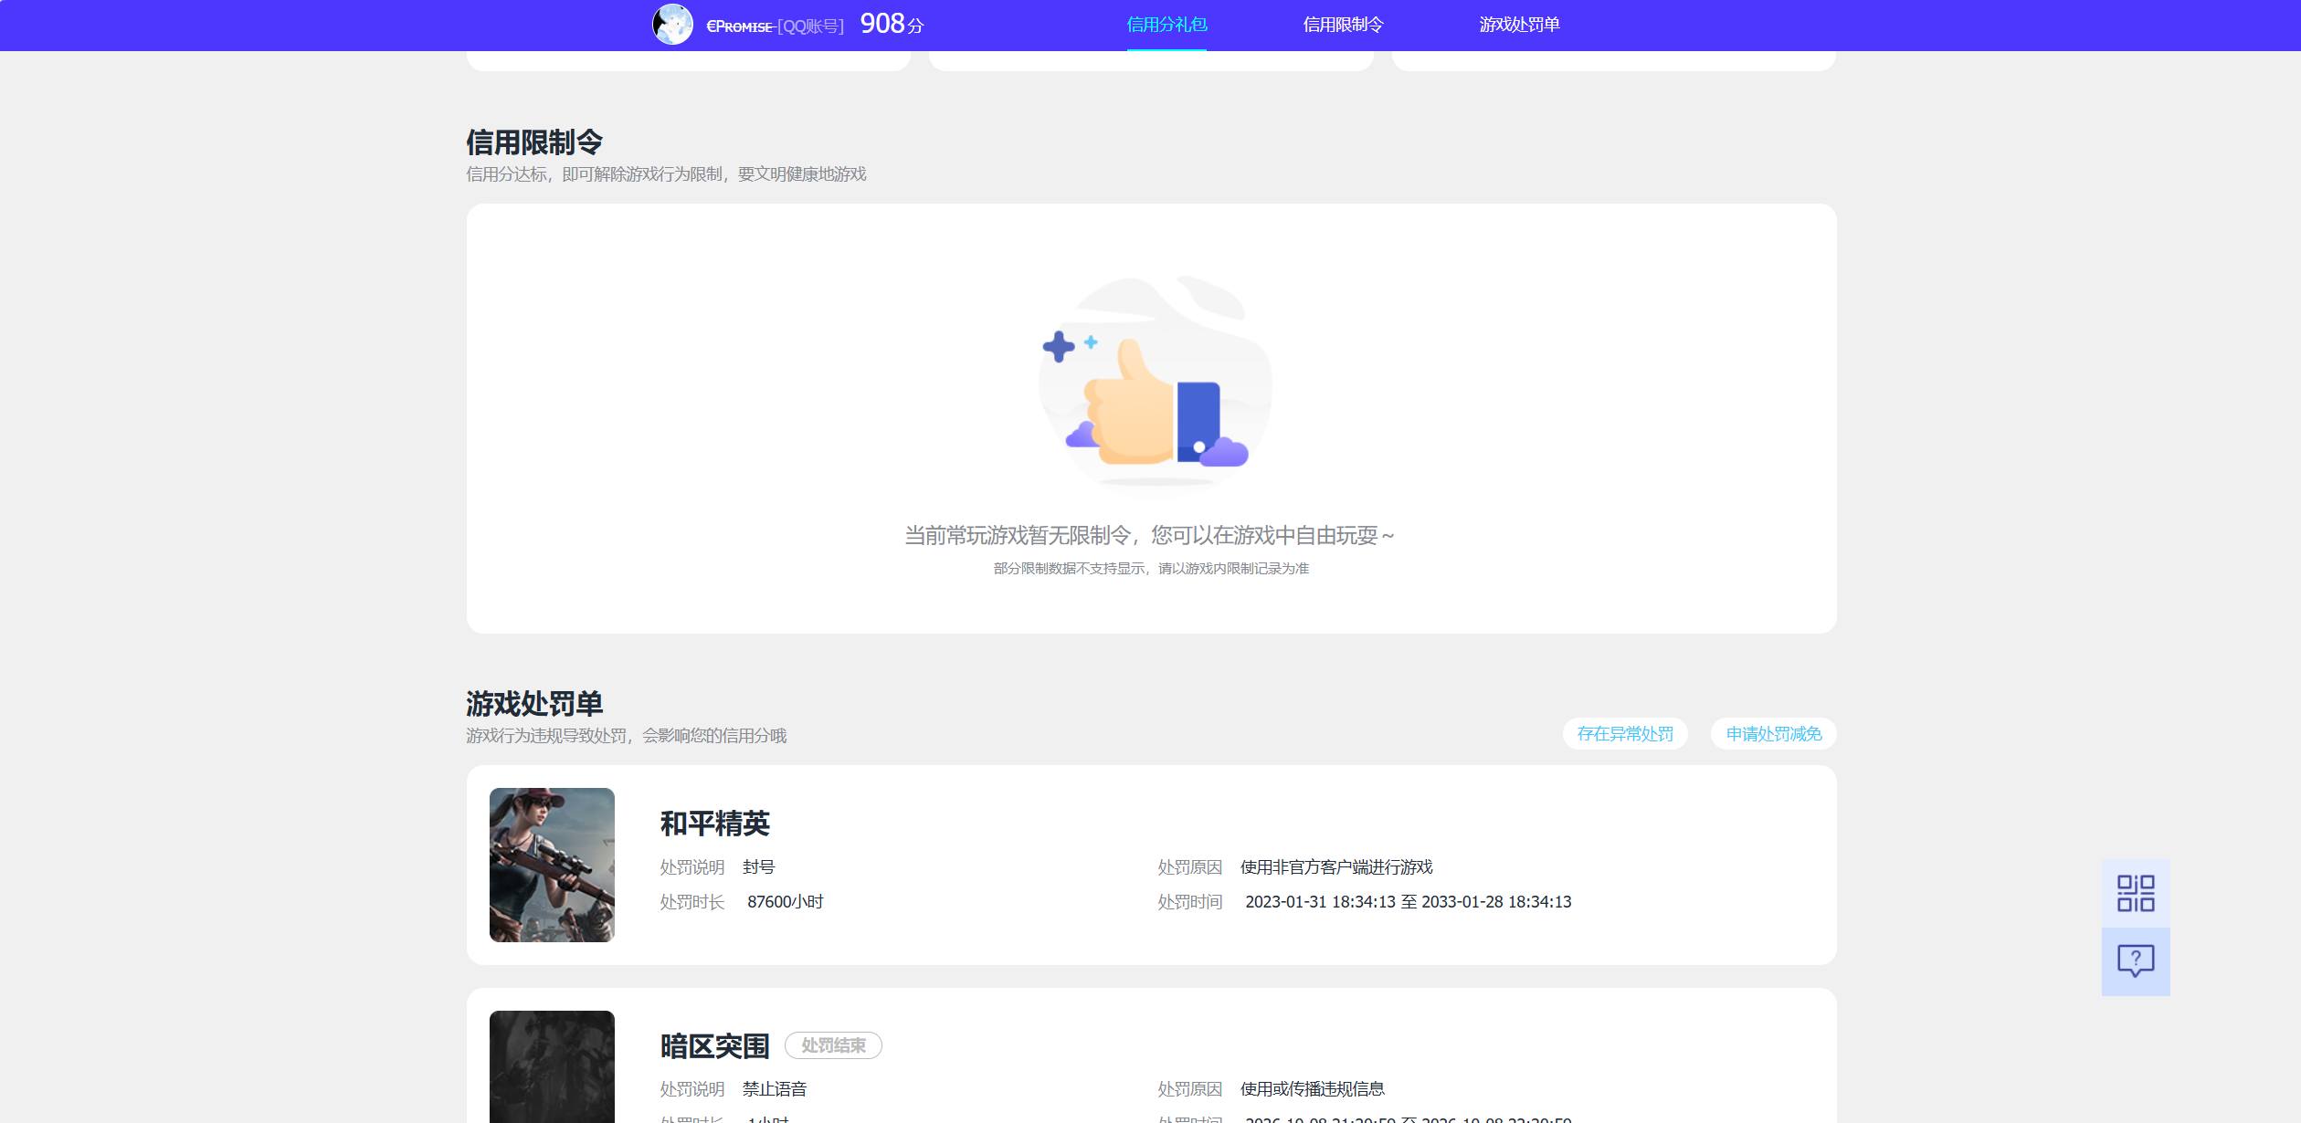
Task: Select text 使用或传播违规信息
Action: pyautogui.click(x=1312, y=1089)
